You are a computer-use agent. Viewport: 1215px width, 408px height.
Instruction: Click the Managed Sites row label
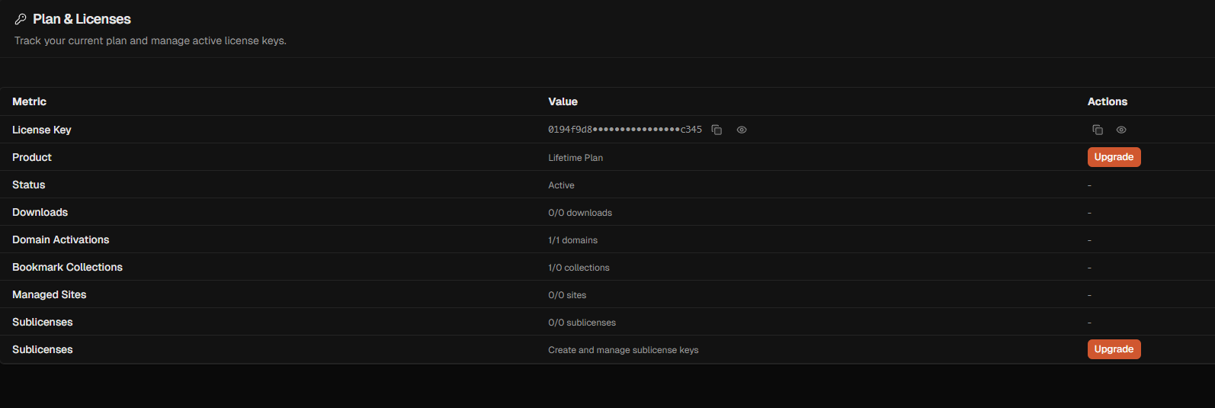(50, 294)
